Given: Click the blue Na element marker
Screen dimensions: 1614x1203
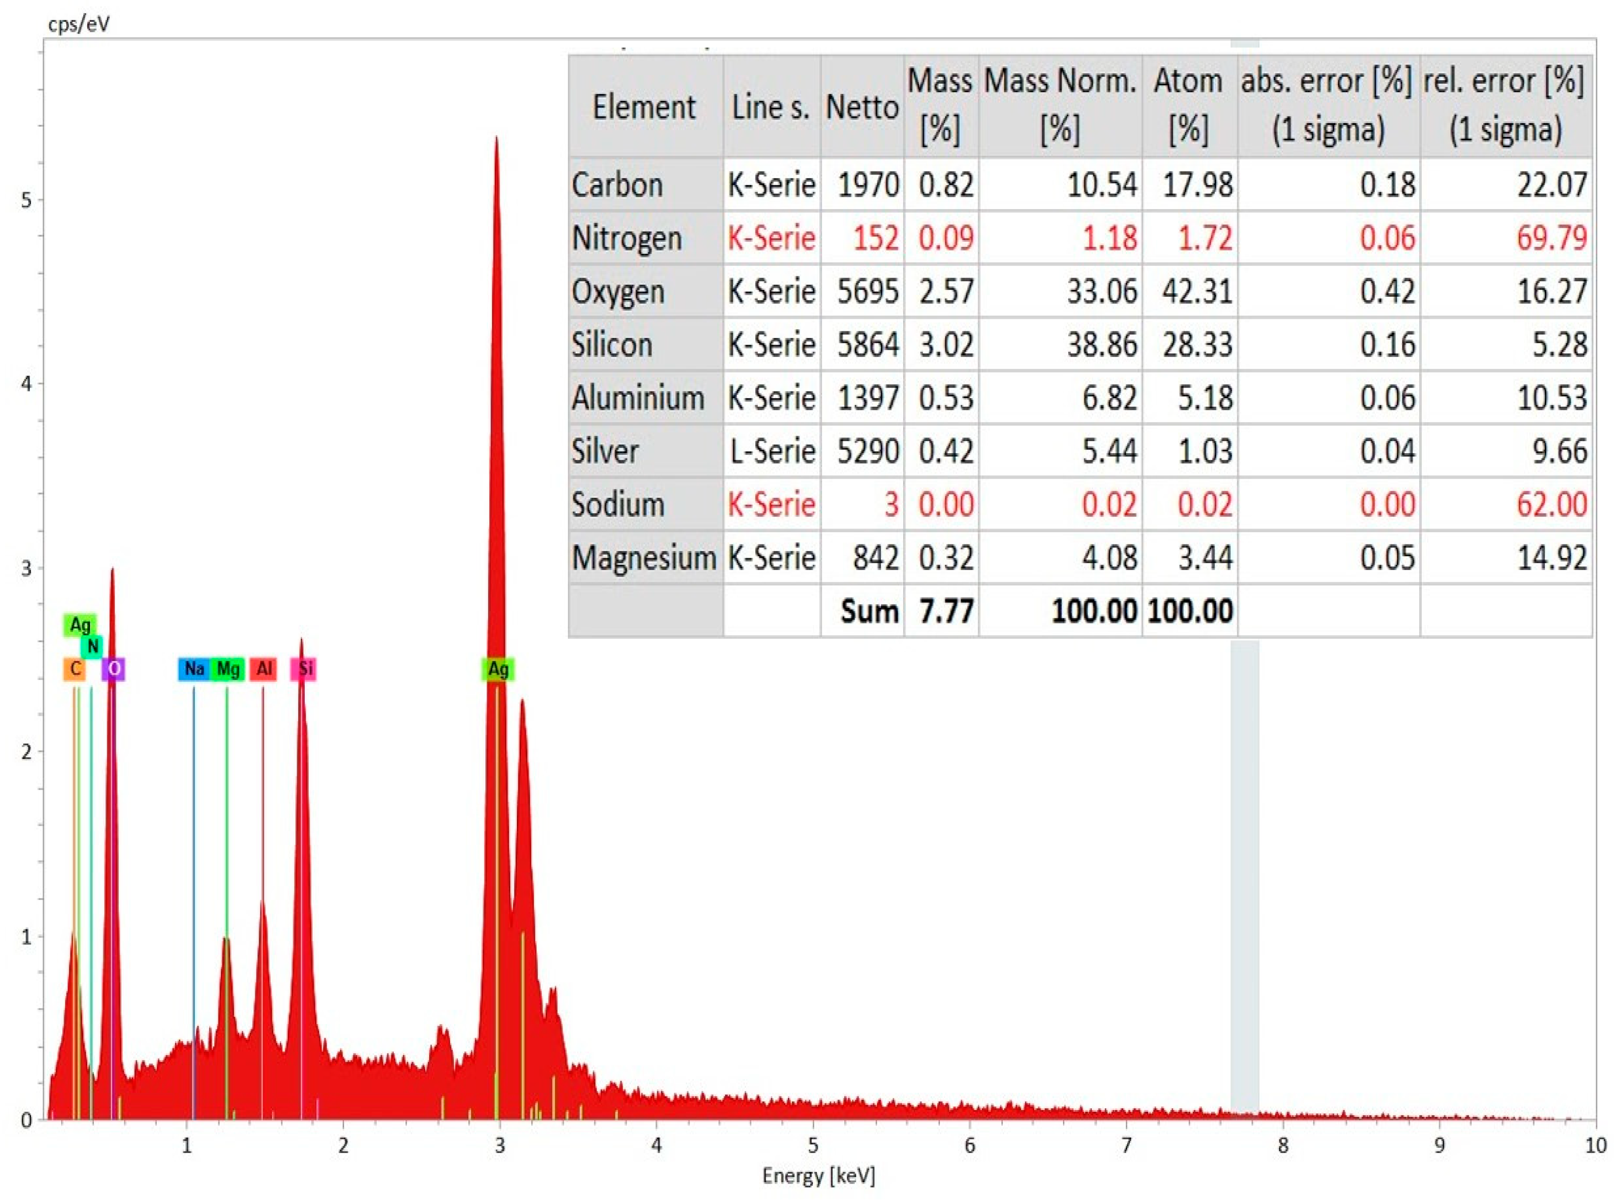Looking at the screenshot, I should pos(194,668).
